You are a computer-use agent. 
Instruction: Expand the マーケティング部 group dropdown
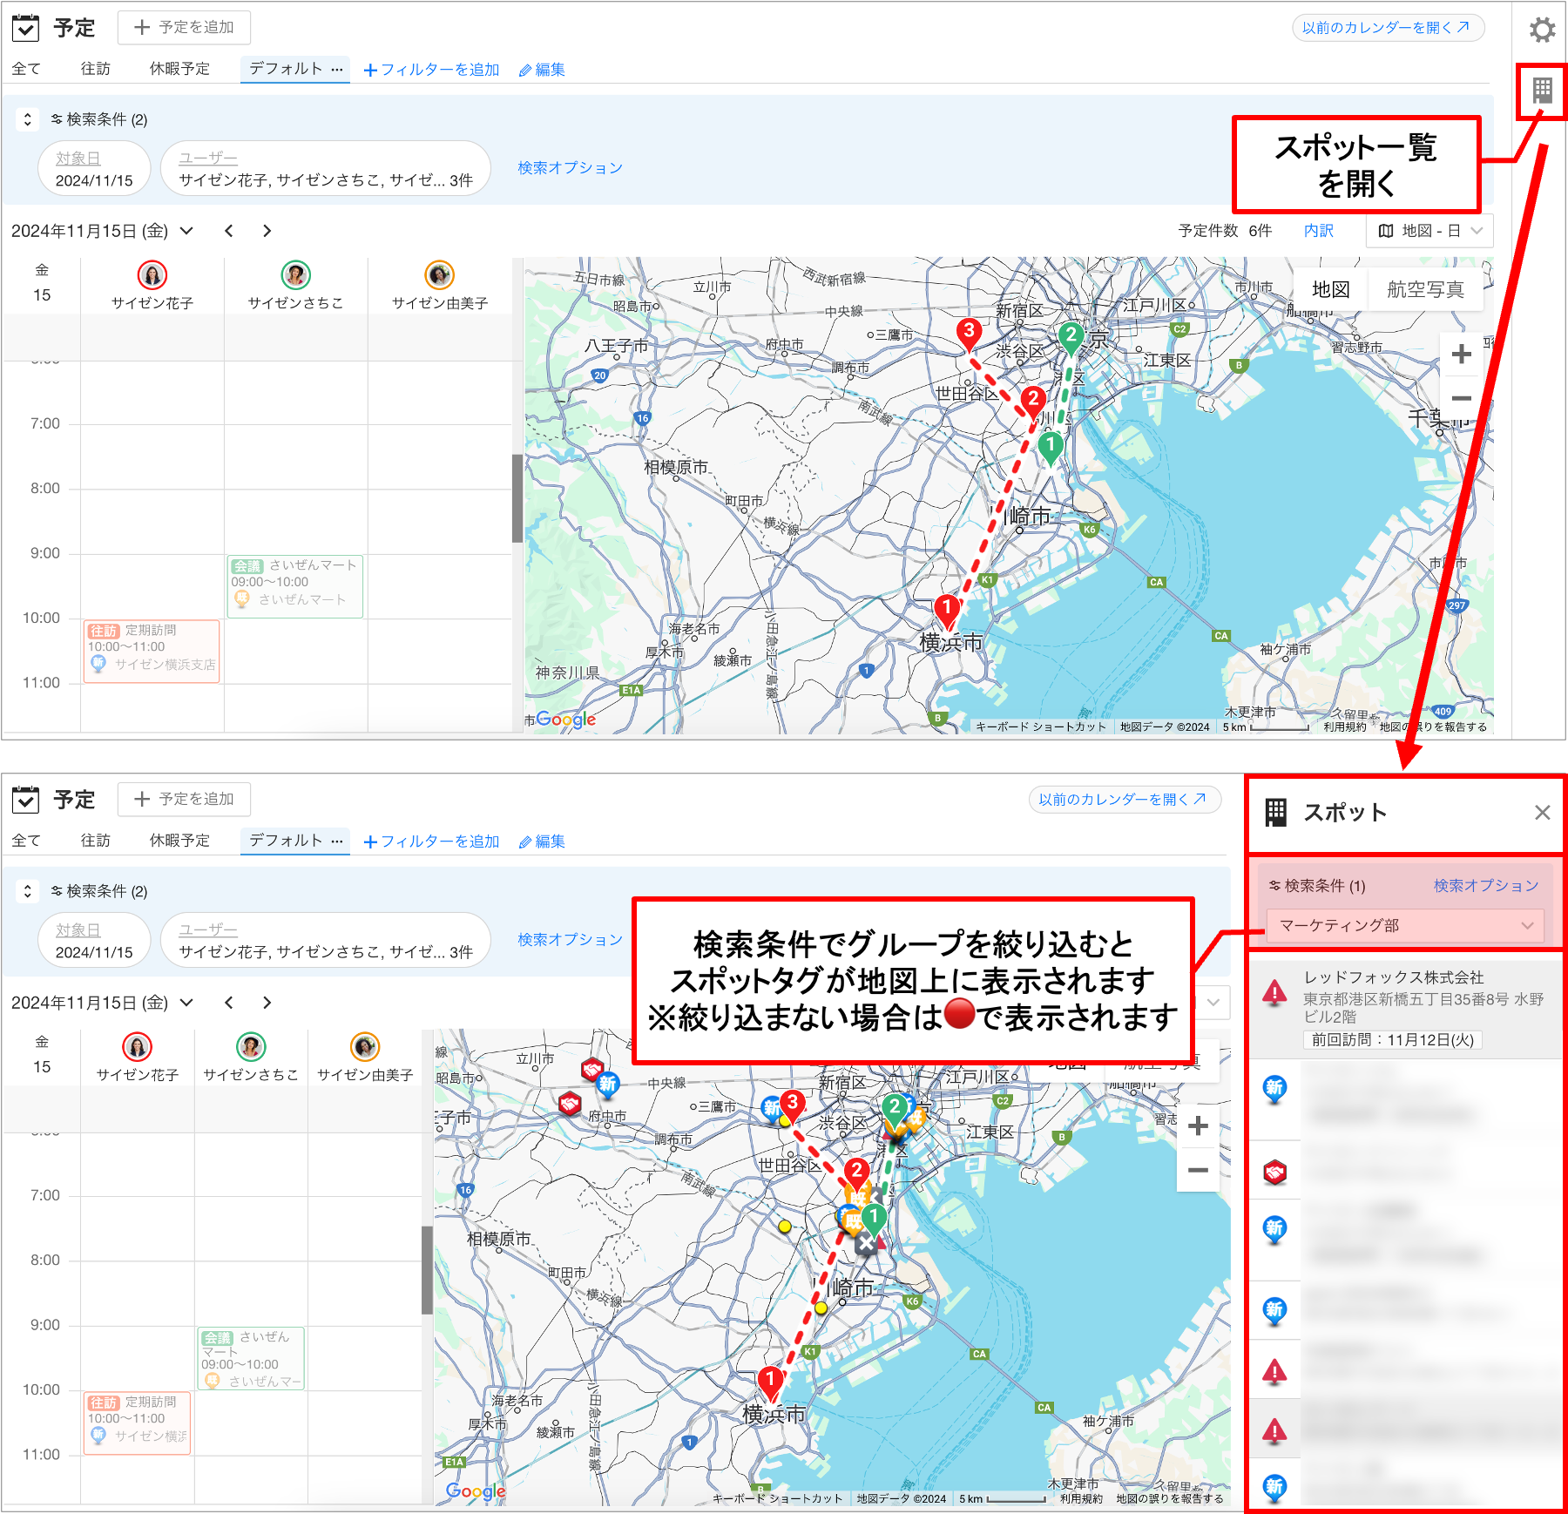(1405, 925)
